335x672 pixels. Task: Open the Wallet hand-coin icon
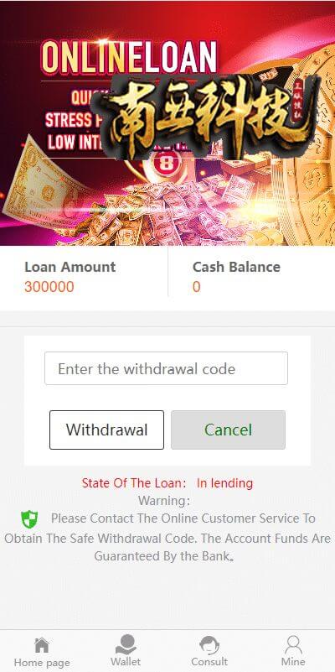pos(126,644)
